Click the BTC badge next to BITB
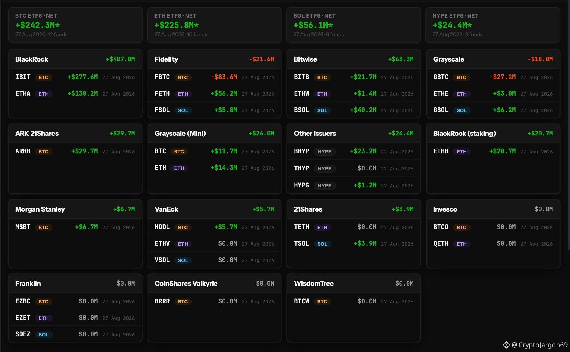Image resolution: width=570 pixels, height=352 pixels. 322,77
